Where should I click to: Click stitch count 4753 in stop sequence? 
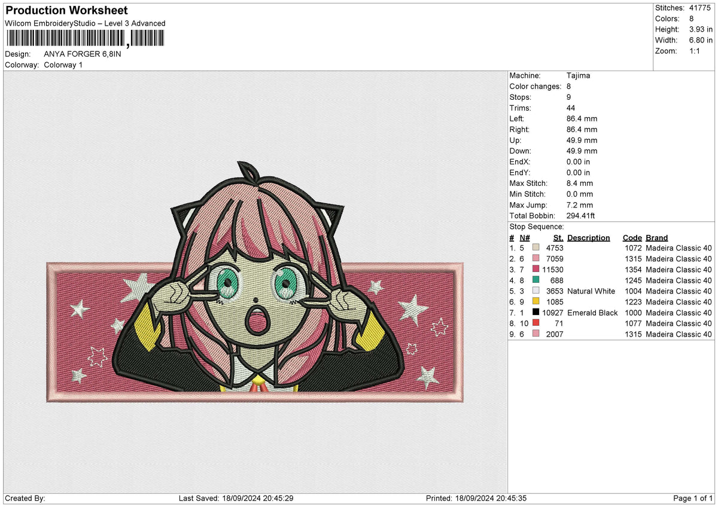click(555, 248)
